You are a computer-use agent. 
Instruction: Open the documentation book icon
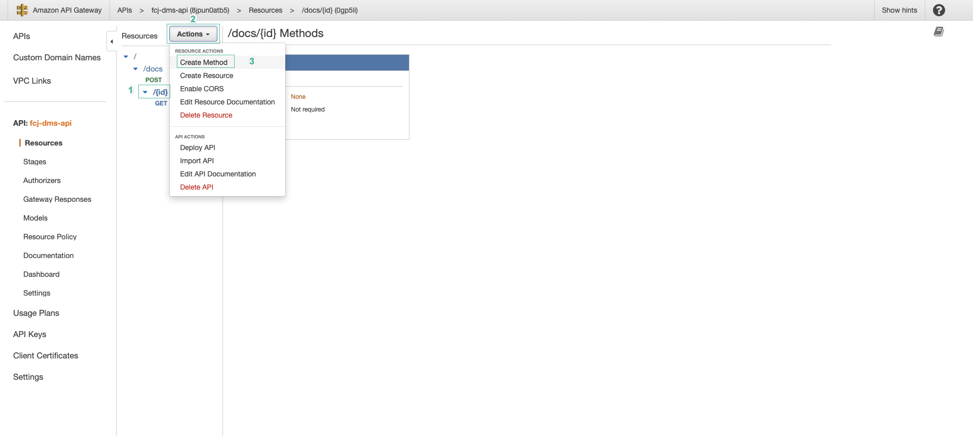939,32
